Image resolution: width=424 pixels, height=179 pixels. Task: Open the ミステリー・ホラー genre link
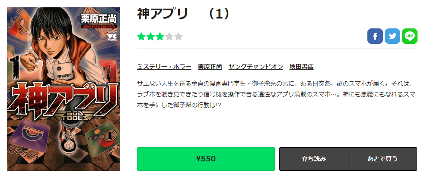click(164, 67)
